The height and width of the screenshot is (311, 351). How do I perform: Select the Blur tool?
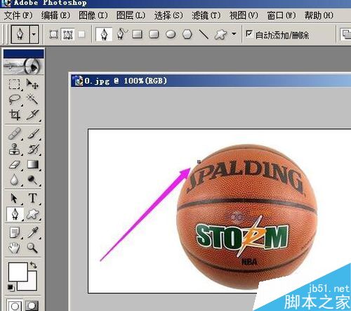[x=15, y=180]
